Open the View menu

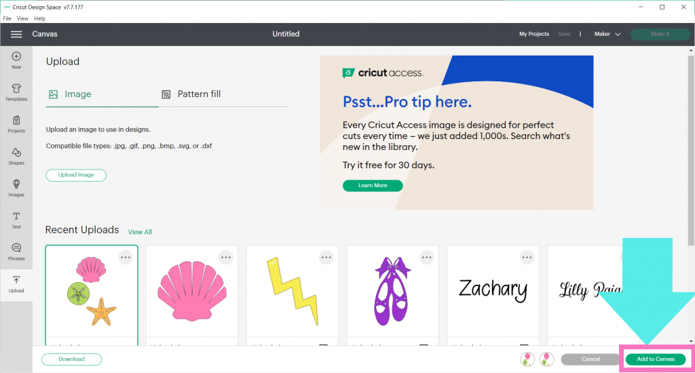[x=22, y=18]
